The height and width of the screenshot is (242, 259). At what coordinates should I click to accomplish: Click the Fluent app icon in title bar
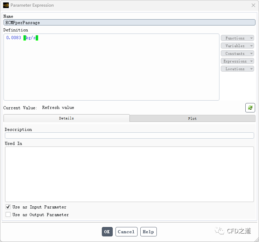pos(6,5)
